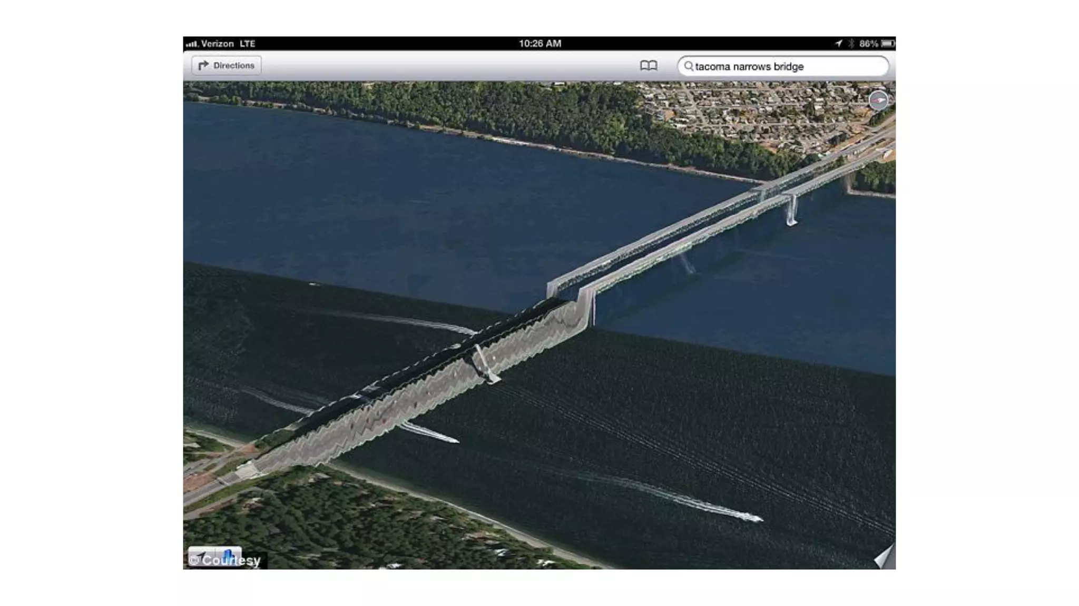Tap the 10:26 AM clock
Image resolution: width=1079 pixels, height=606 pixels.
tap(539, 44)
